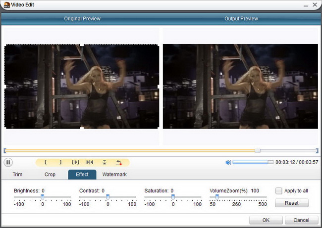This screenshot has width=322, height=228.
Task: Minimize the Video Edit window
Action: 306,5
